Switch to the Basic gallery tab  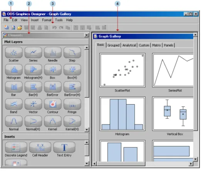101,45
